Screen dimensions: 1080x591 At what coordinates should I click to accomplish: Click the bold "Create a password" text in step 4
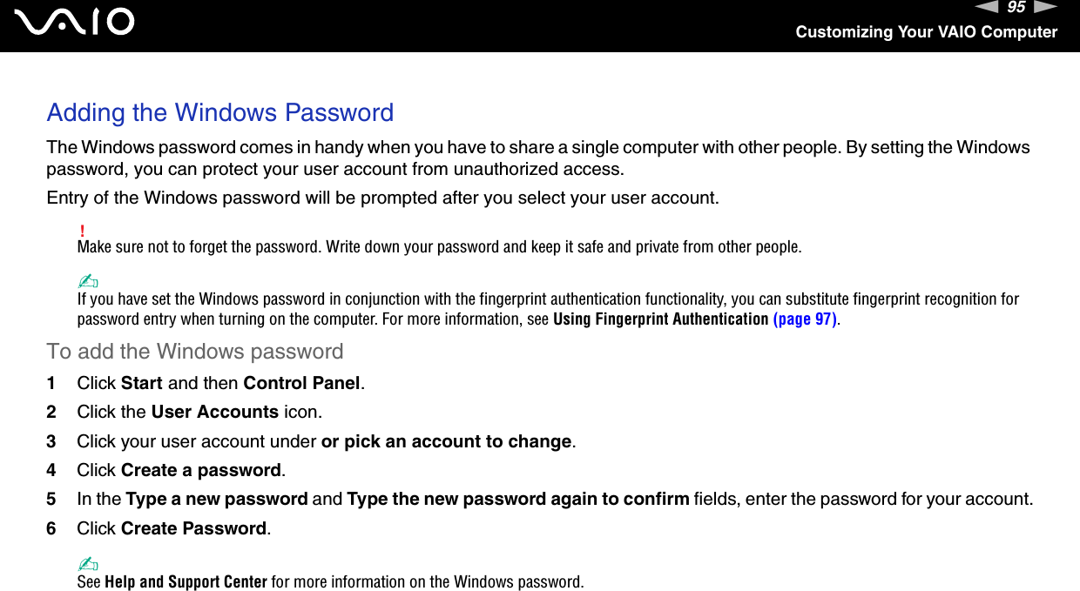[x=201, y=470]
